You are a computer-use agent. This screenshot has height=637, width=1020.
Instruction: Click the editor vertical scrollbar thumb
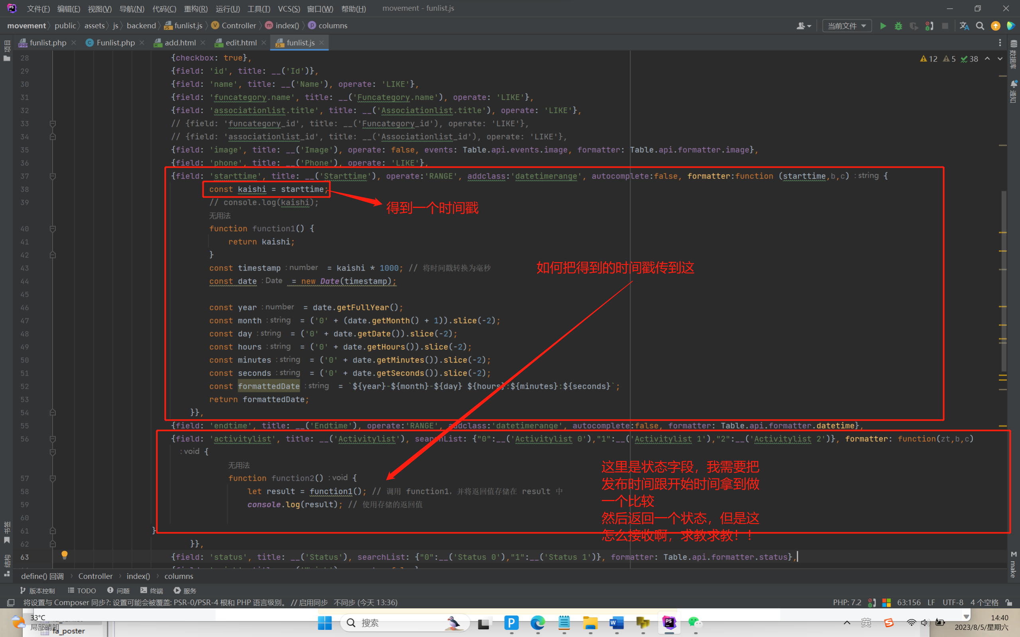[x=1004, y=281]
